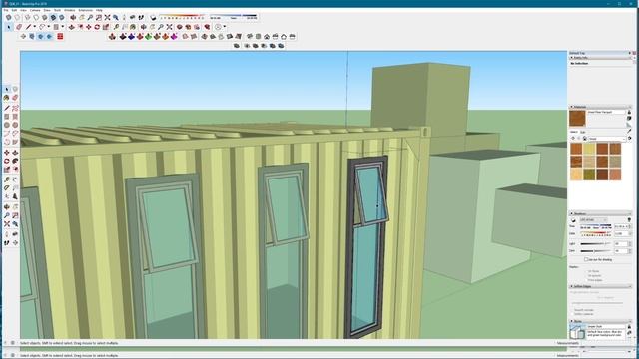This screenshot has height=359, width=639.
Task: Activate the Walk footprints tool in left toolbar
Action: (x=7, y=243)
